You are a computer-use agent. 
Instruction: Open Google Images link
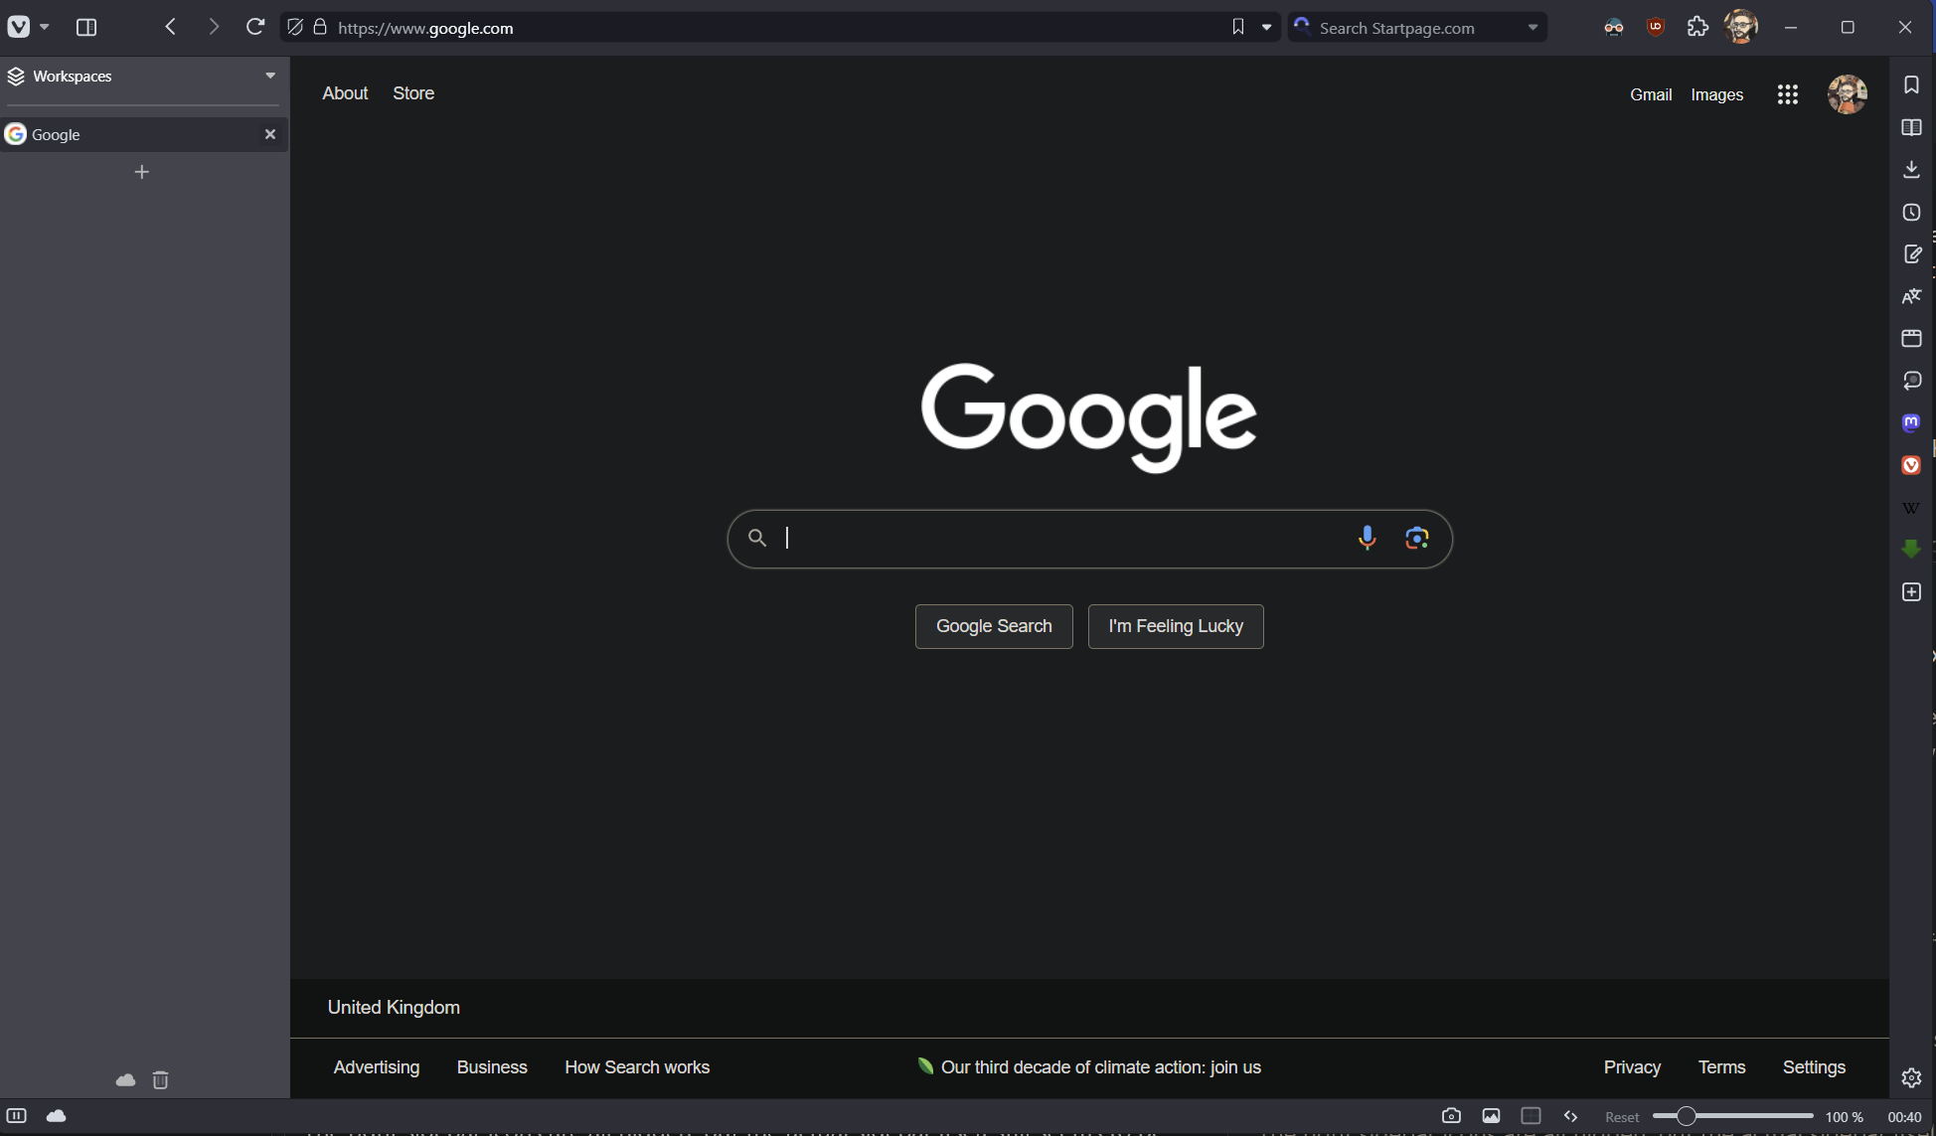coord(1716,94)
